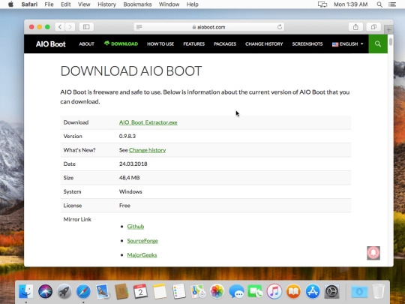Expand the English language dropdown
This screenshot has height=304, width=405.
click(x=348, y=44)
